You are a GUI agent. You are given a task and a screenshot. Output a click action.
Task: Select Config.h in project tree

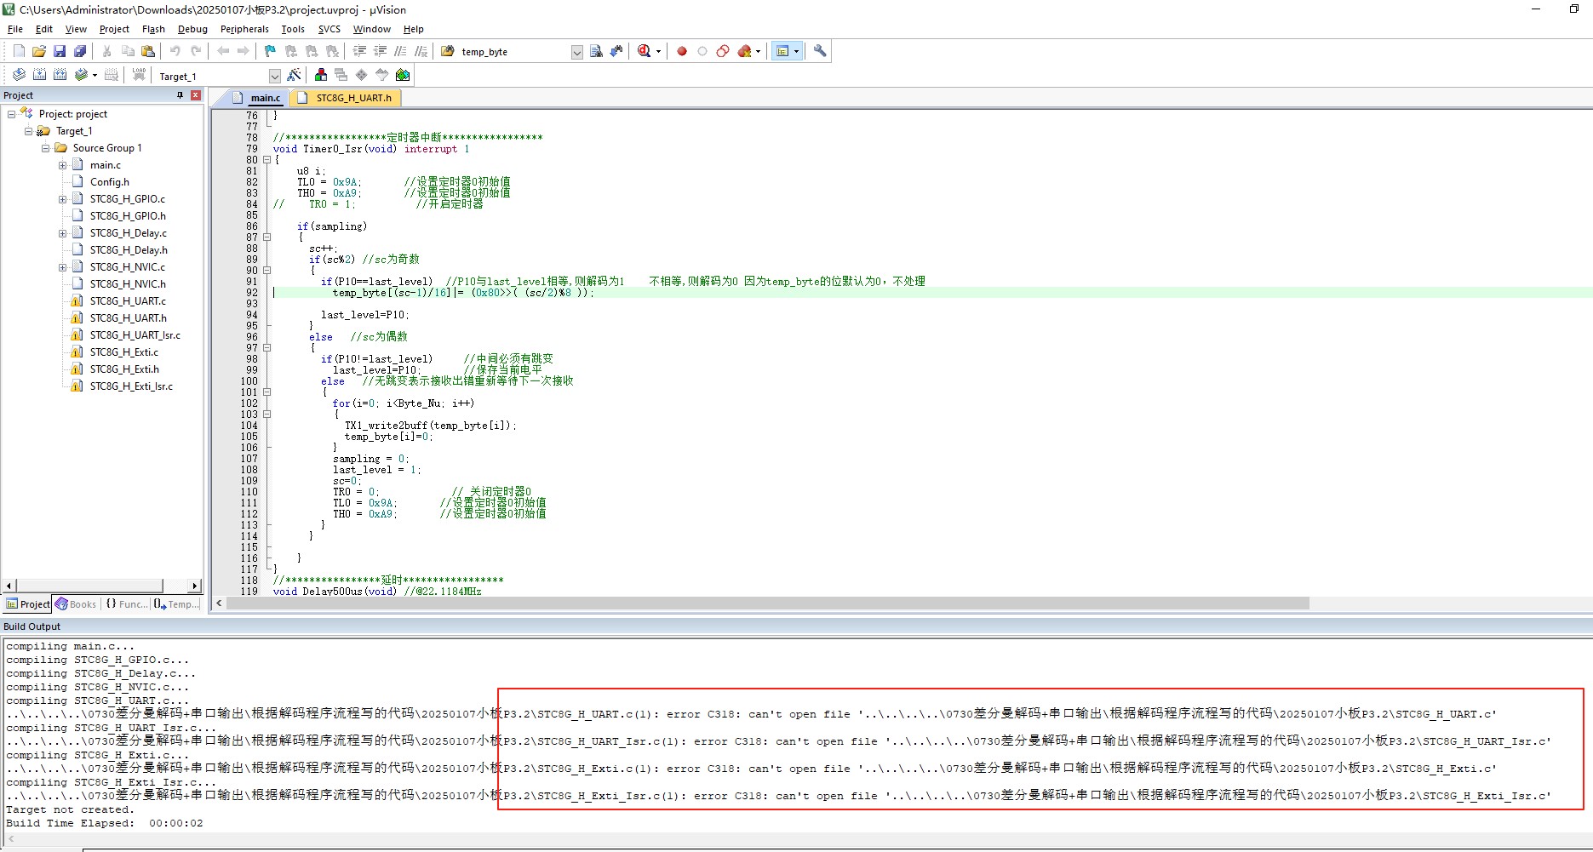(109, 182)
